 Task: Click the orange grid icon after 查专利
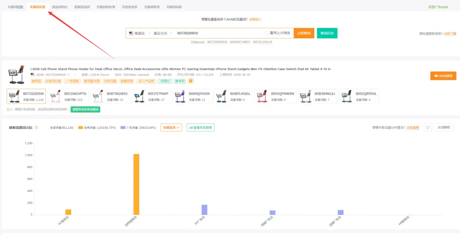(191, 81)
